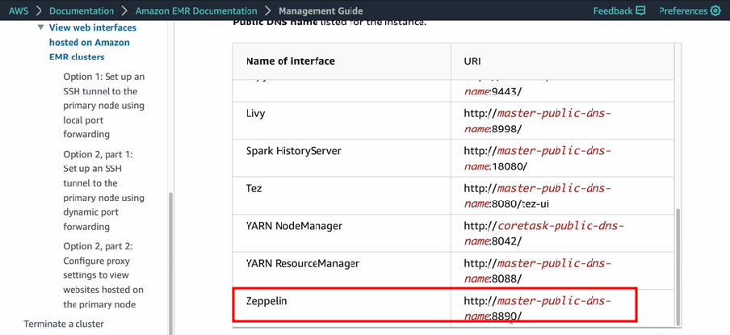Viewport: 730px width, 335px height.
Task: Select the YARN ResourceManager cell
Action: point(342,270)
